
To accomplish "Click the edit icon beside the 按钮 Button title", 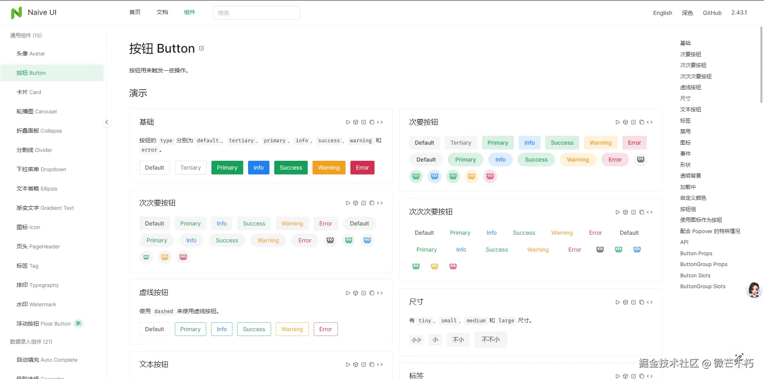I will tap(201, 48).
